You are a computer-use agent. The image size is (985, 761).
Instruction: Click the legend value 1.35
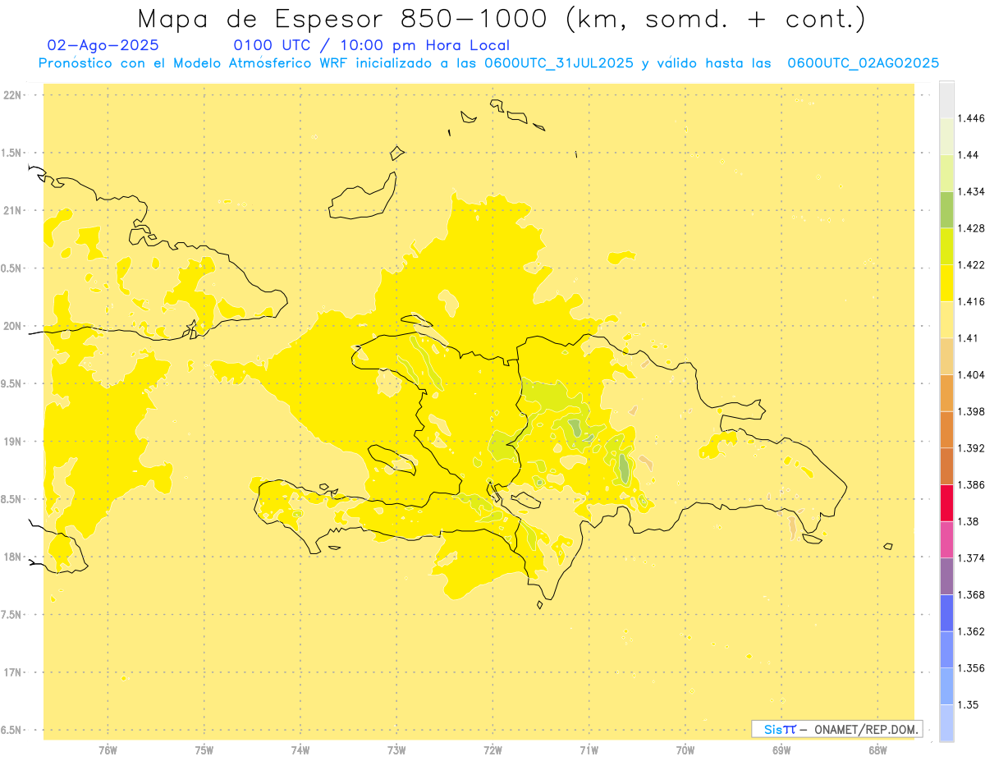969,705
